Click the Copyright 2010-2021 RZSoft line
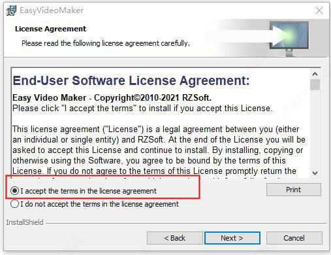 [x=112, y=97]
